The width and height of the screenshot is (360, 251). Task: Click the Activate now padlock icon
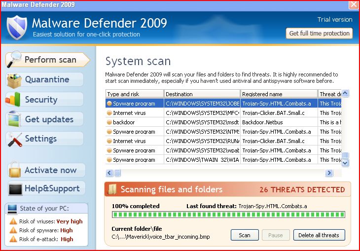(14, 171)
